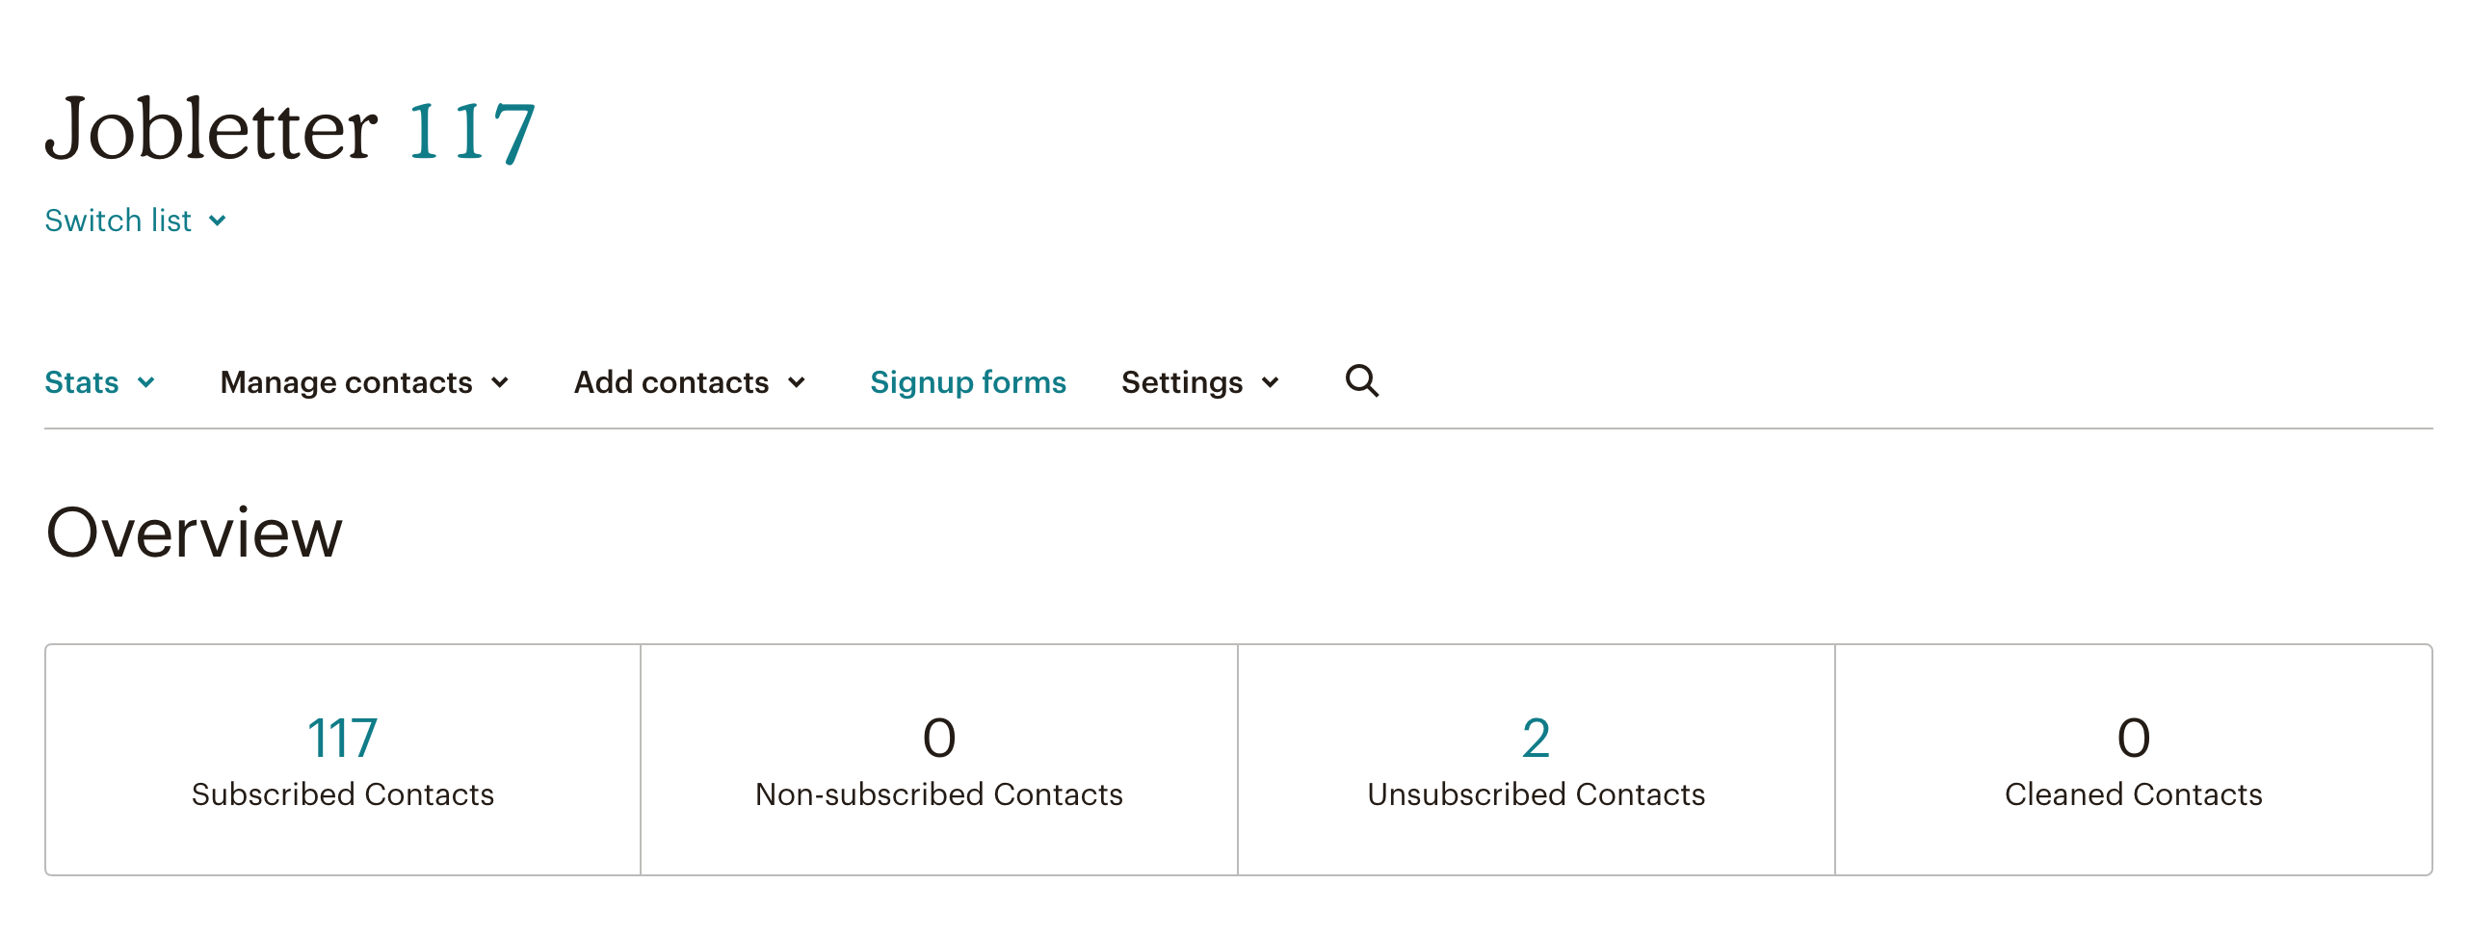2470x936 pixels.
Task: Click the Overview heading
Action: tap(195, 533)
